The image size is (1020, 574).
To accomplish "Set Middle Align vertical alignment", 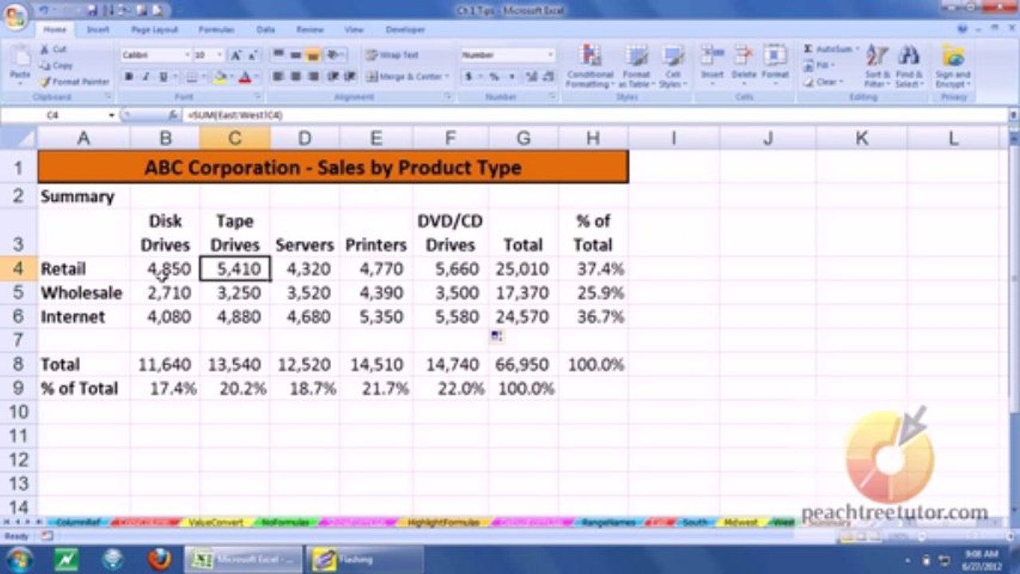I will coord(296,55).
